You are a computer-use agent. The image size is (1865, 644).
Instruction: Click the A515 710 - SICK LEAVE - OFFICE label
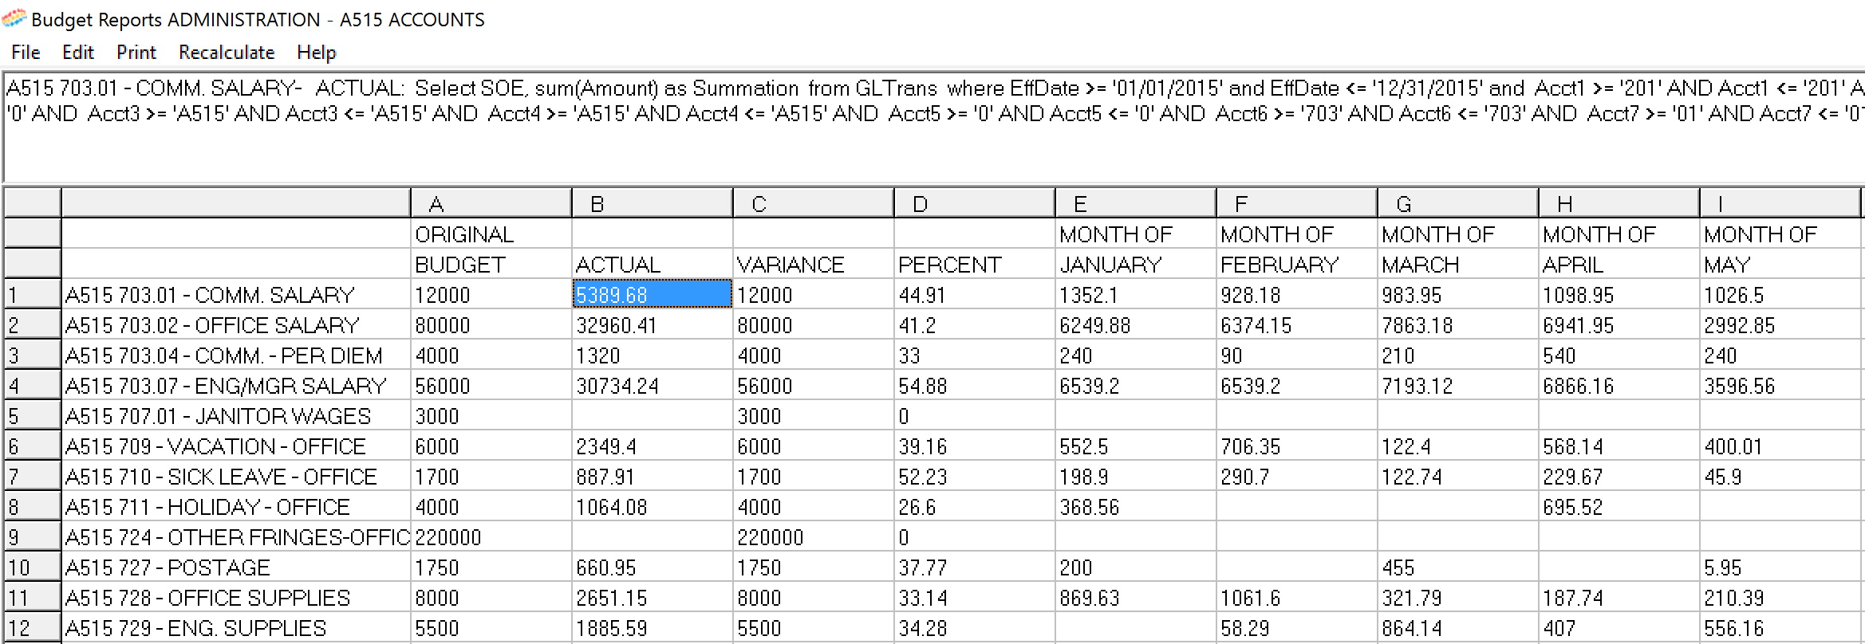coord(236,476)
